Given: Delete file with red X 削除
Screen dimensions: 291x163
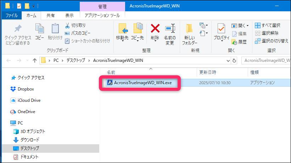Looking at the screenshot, I should [155, 32].
